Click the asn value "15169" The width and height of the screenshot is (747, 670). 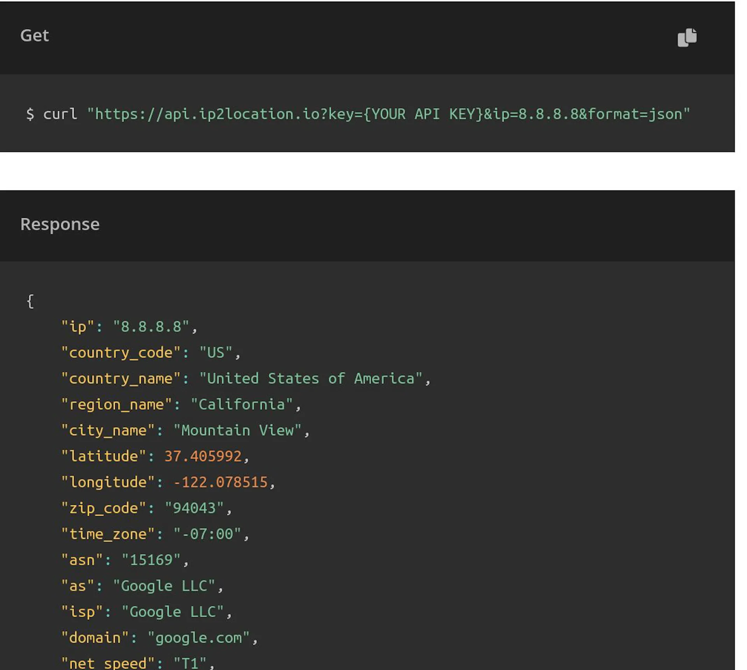pos(151,560)
